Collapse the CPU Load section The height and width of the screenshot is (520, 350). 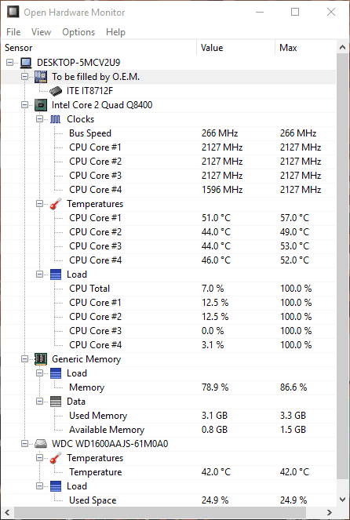point(39,275)
